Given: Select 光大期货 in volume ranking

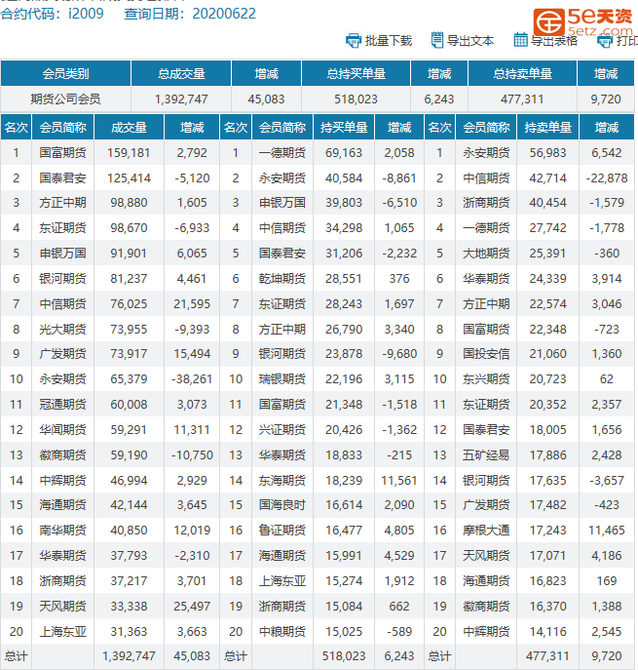Looking at the screenshot, I should 62,329.
